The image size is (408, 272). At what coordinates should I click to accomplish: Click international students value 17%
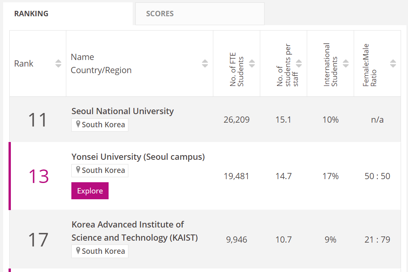click(330, 176)
